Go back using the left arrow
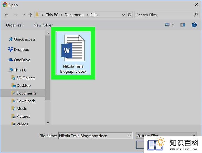The image size is (202, 153). [x=7, y=15]
